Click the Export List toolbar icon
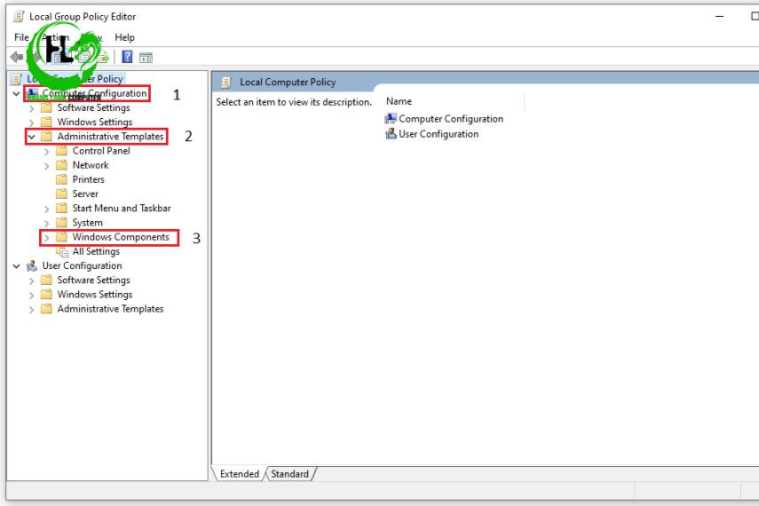Viewport: 759px width, 506px height. click(103, 58)
